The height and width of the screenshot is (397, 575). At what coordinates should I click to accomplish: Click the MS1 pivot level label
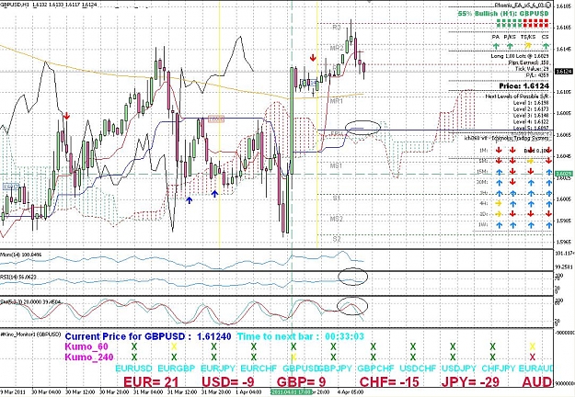(x=336, y=166)
